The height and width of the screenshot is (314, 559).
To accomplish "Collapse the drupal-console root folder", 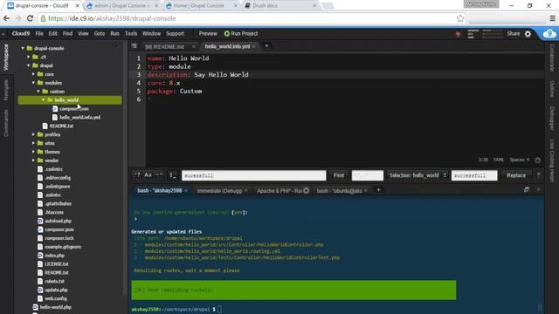I will click(x=23, y=48).
